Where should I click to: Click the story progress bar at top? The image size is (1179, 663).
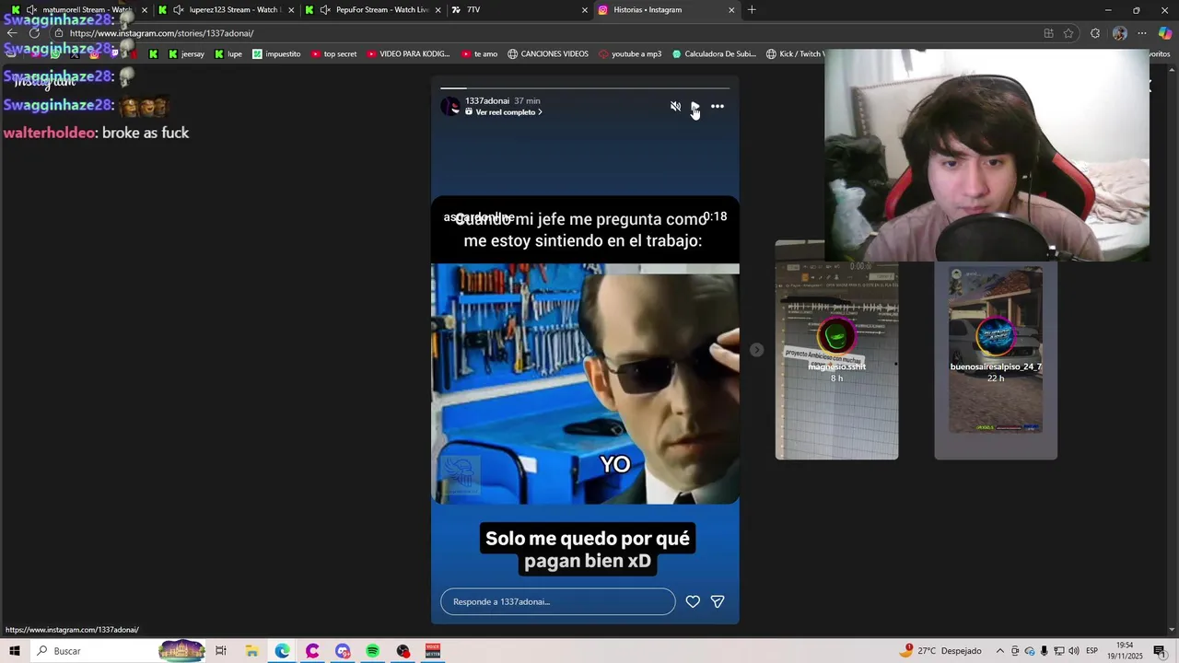[x=585, y=88]
